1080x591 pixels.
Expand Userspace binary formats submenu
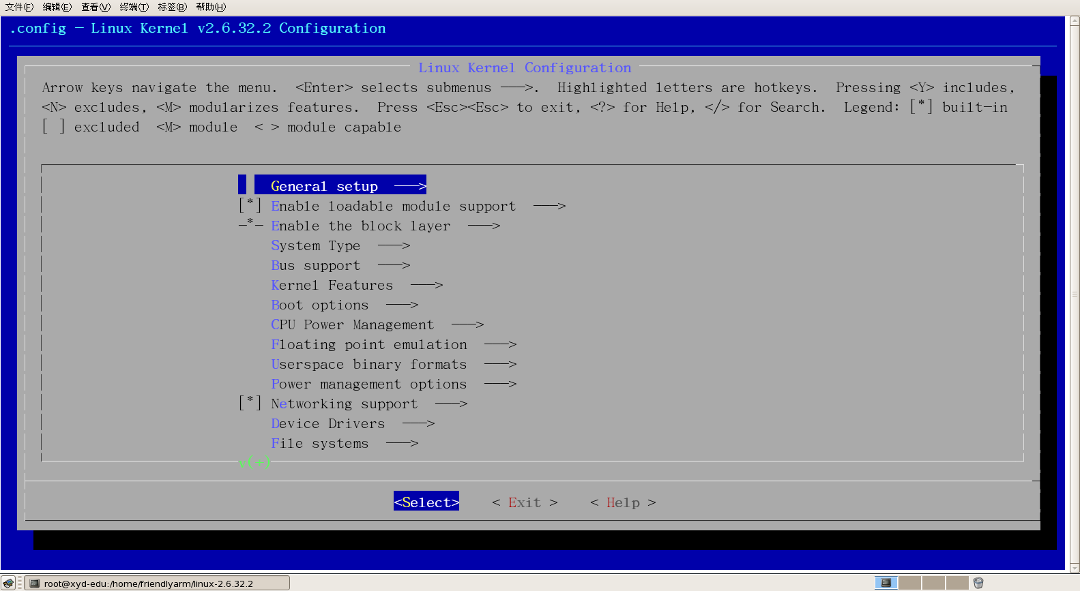(394, 364)
